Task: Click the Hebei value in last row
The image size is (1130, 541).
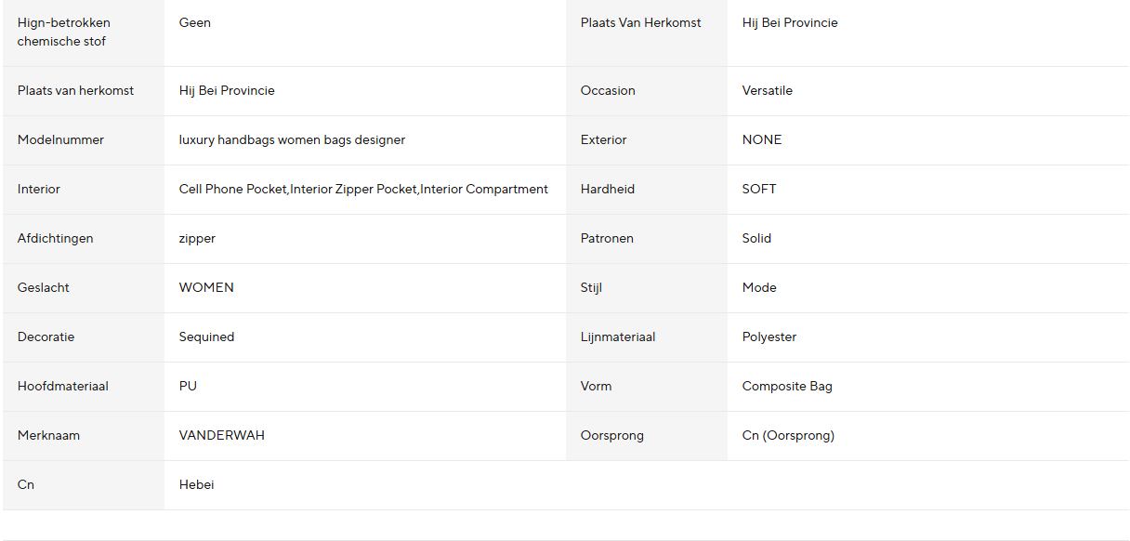Action: click(196, 485)
